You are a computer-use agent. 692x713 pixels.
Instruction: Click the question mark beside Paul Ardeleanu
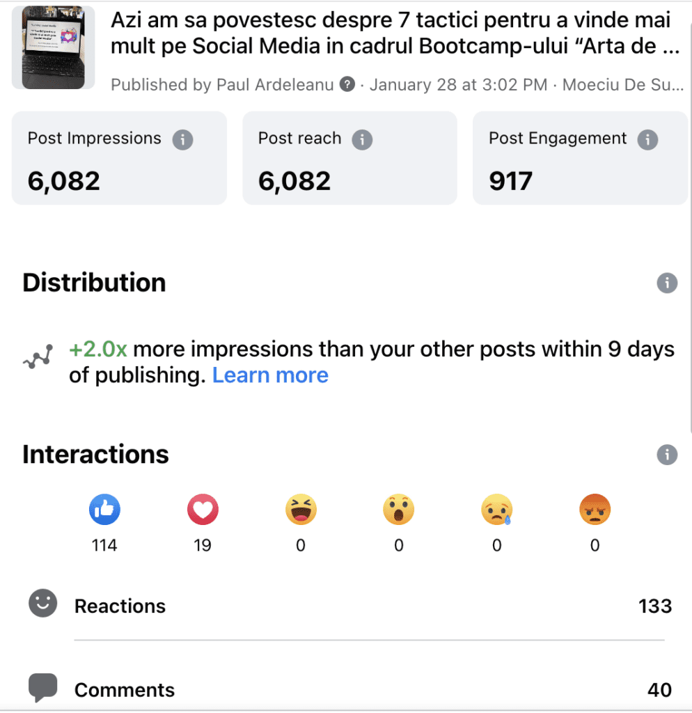click(x=347, y=84)
